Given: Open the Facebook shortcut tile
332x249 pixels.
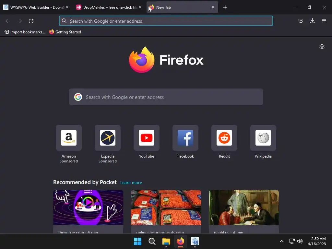Looking at the screenshot, I should pyautogui.click(x=185, y=138).
